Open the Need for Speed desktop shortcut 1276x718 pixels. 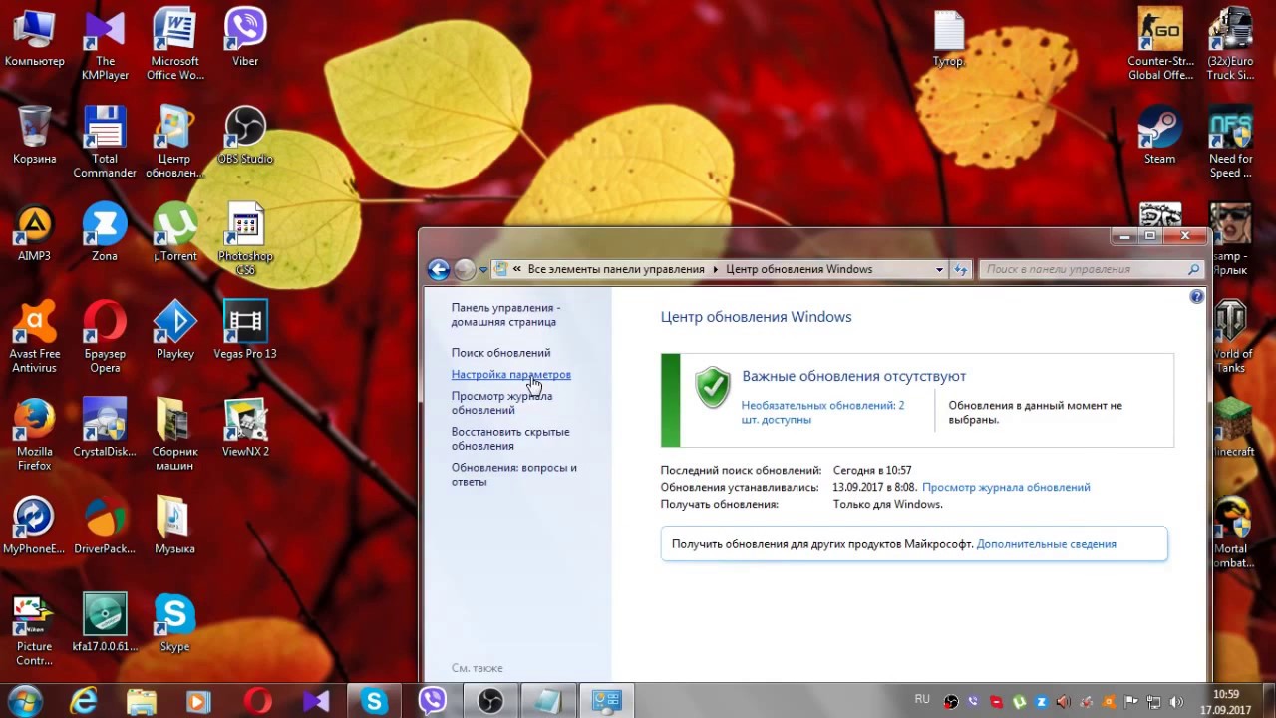[x=1230, y=142]
